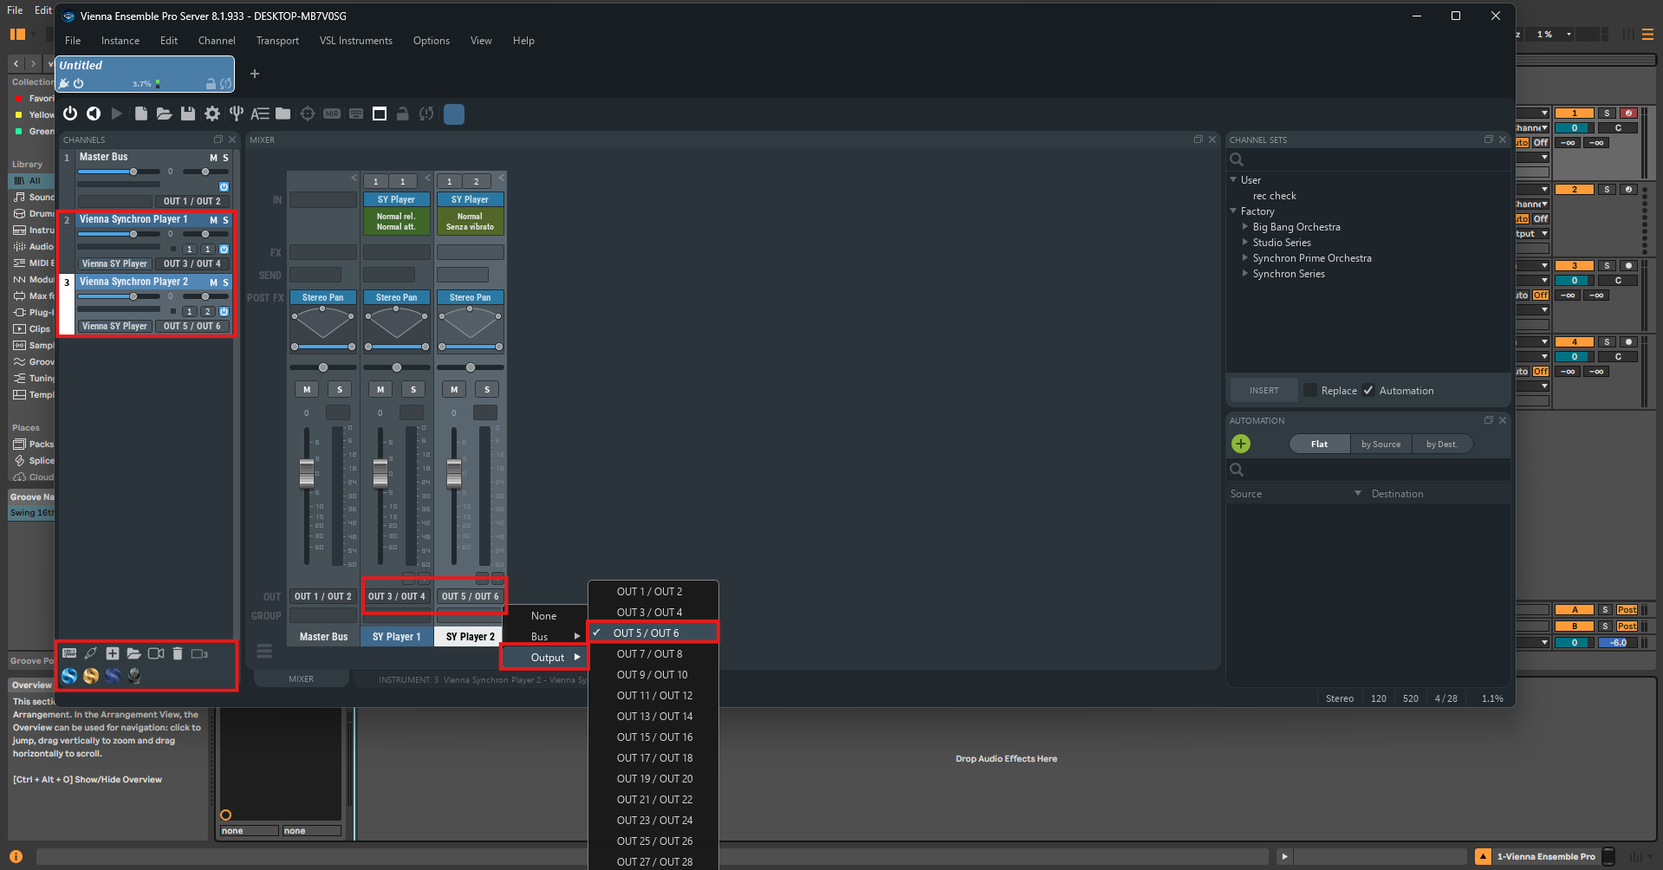The height and width of the screenshot is (870, 1663).
Task: Toggle the Replace checkbox in Channel Sets
Action: pos(1310,391)
